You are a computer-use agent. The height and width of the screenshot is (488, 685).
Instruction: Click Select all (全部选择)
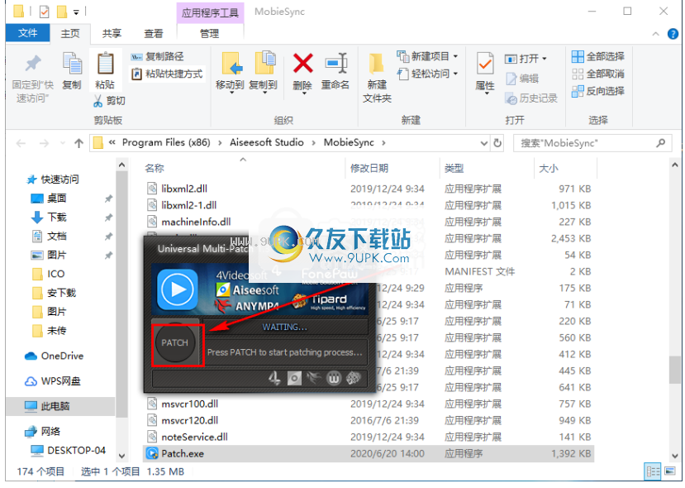point(598,56)
